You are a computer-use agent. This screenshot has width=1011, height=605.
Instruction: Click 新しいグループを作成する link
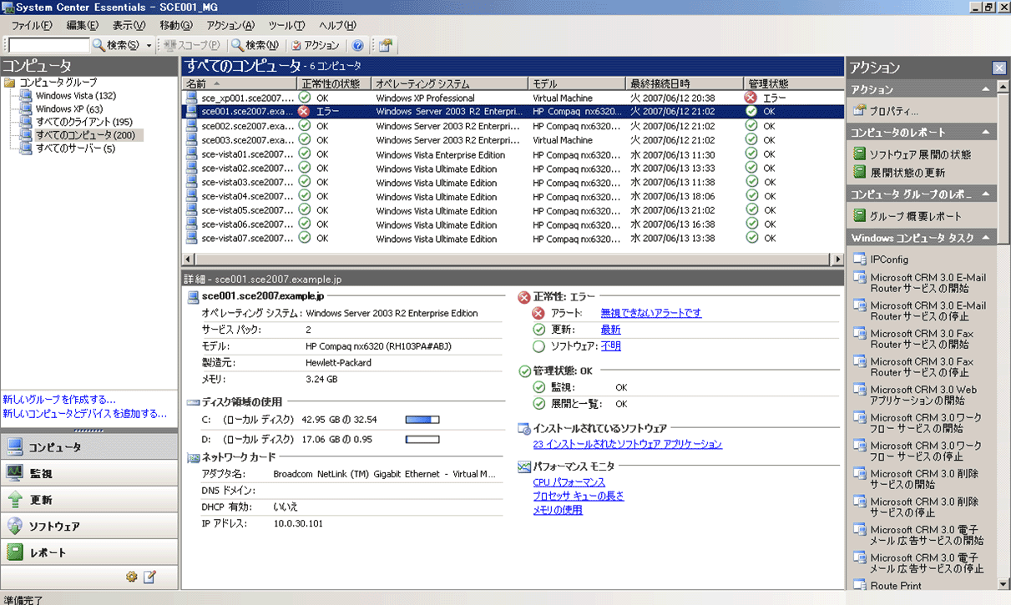[x=59, y=400]
